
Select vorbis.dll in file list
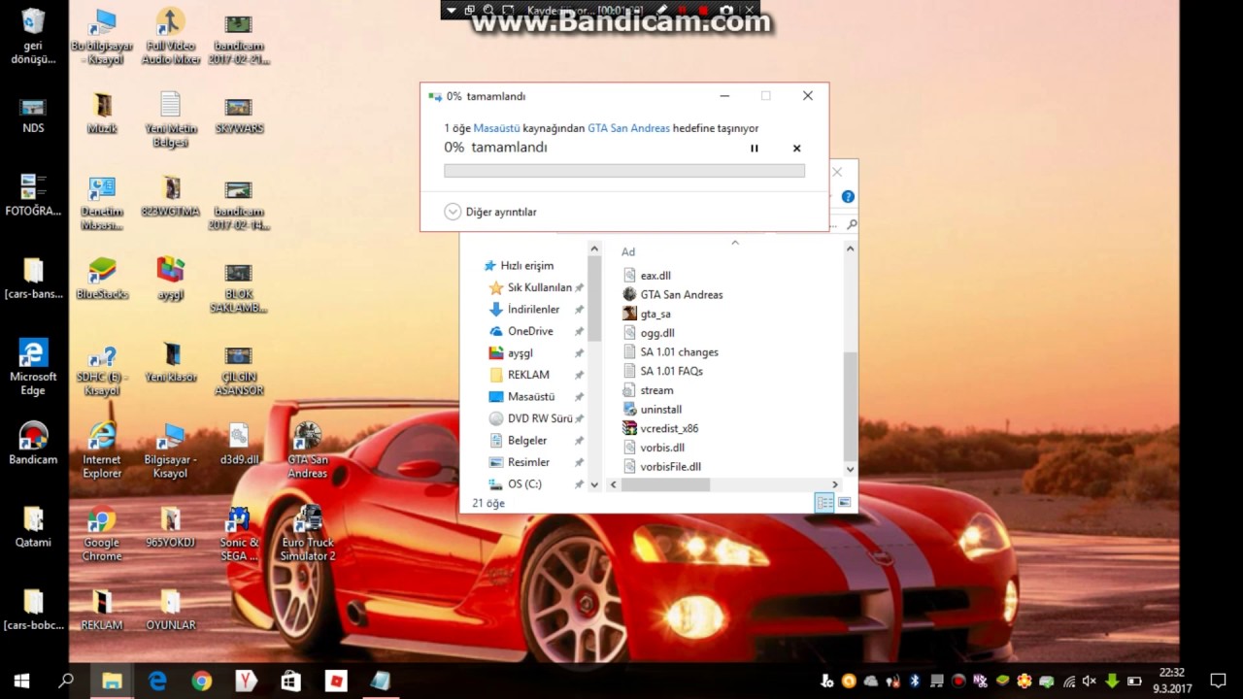coord(653,448)
